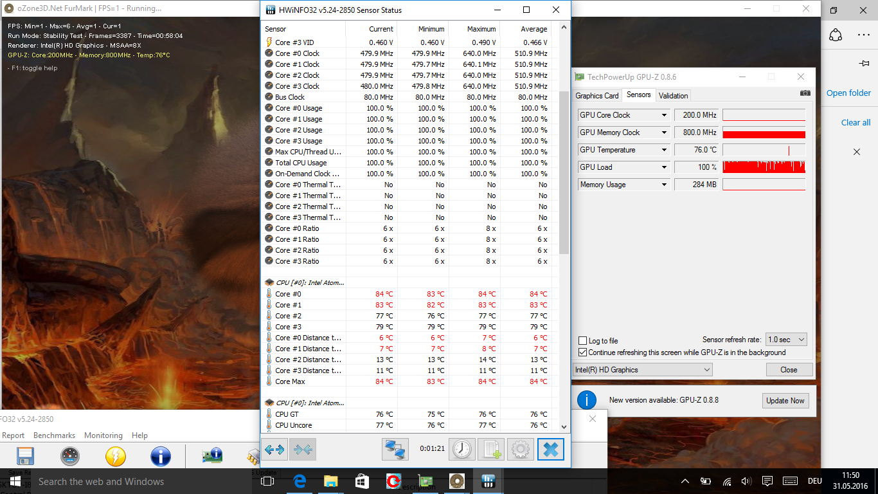878x494 pixels.
Task: Enable the Log to file checkbox
Action: pyautogui.click(x=582, y=341)
